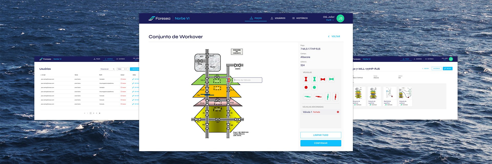492x164 pixels.
Task: Select the red vertical hourglass valve icon
Action: pyautogui.click(x=306, y=79)
